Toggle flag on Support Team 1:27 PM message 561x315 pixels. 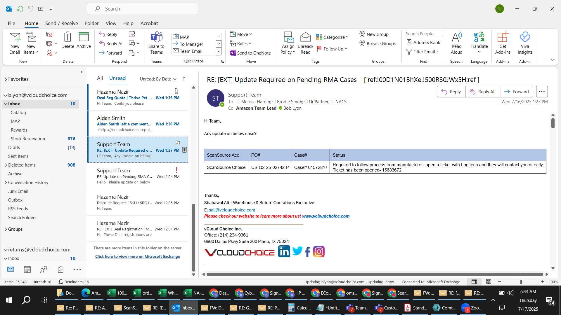click(177, 143)
